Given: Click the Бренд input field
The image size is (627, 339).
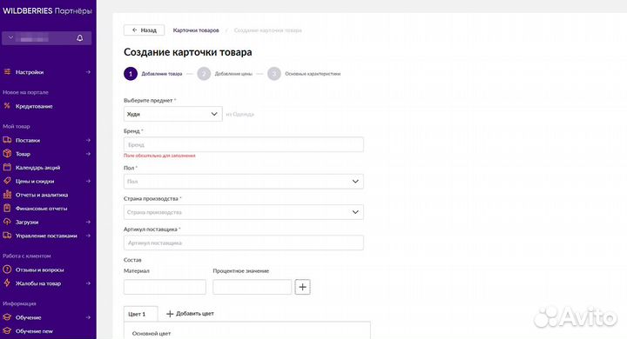Looking at the screenshot, I should point(244,144).
